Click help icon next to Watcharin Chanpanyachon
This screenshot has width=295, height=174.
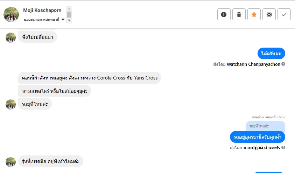[x=283, y=64]
